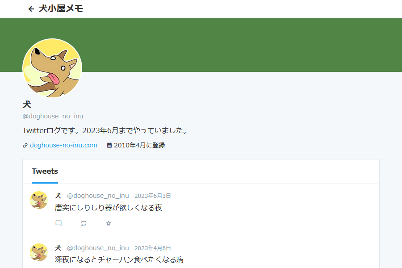This screenshot has height=268, width=402.
Task: Click the link chain icon beside the website
Action: (25, 146)
